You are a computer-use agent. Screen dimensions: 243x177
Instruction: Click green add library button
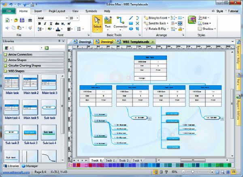point(47,48)
